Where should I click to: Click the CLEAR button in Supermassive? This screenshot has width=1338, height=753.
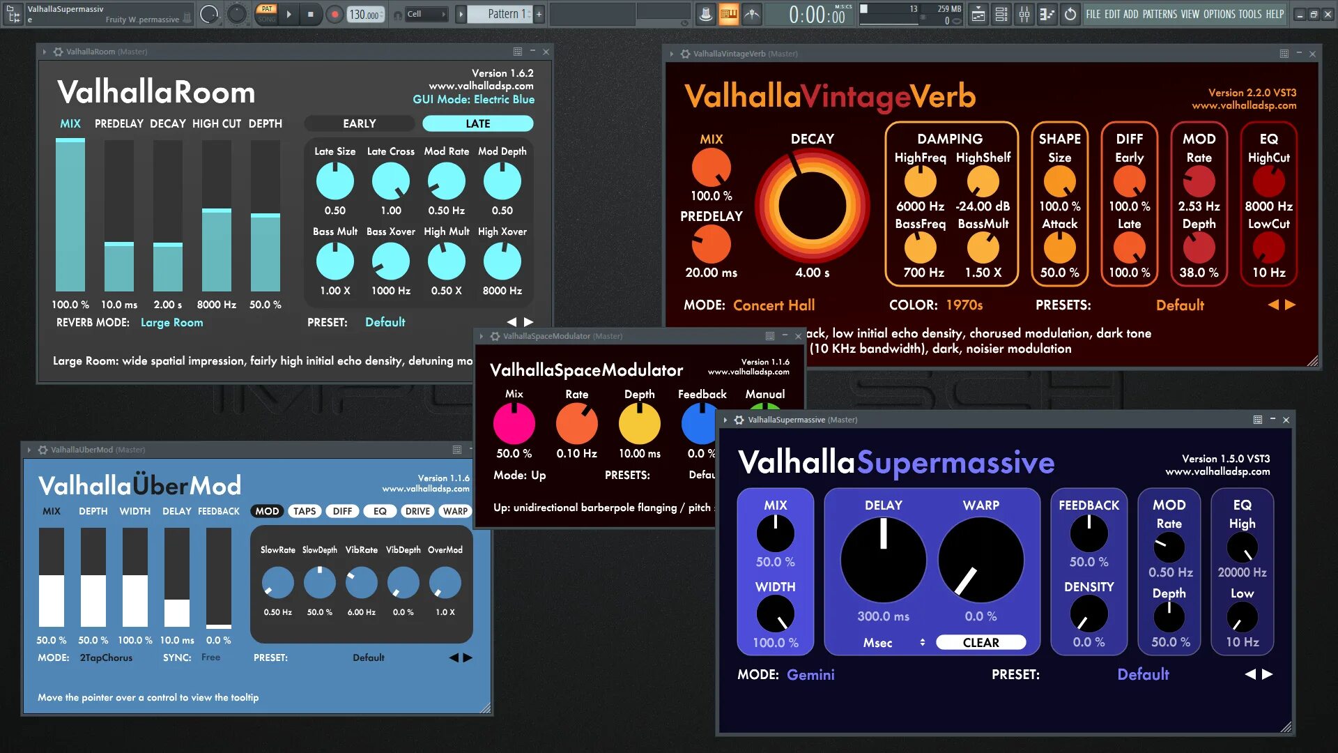click(x=981, y=643)
